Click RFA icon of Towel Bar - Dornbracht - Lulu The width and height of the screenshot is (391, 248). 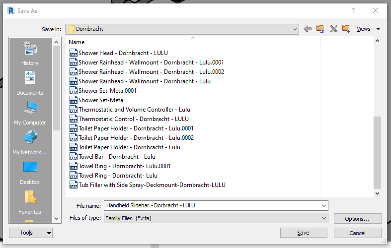pyautogui.click(x=74, y=157)
